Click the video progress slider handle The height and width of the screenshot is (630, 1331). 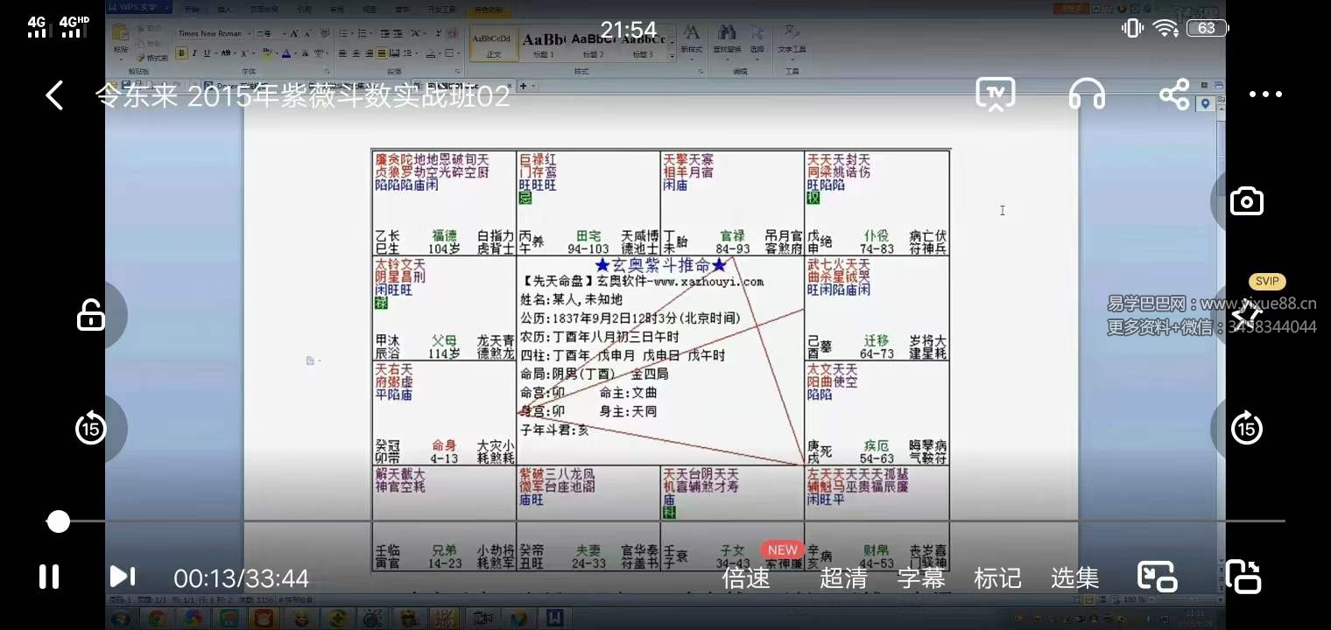click(58, 521)
